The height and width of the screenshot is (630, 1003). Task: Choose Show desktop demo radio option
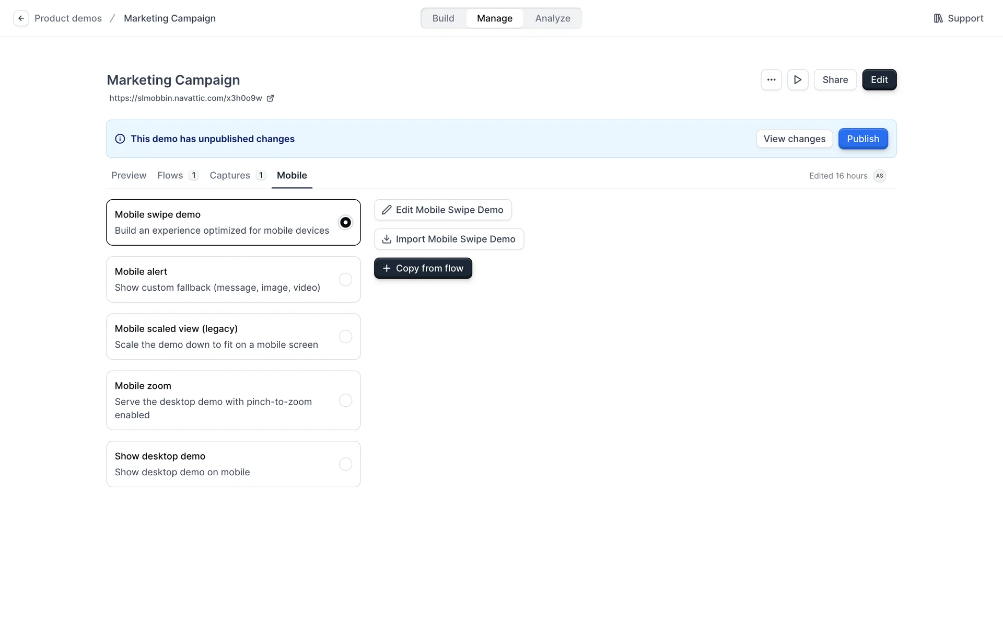345,464
